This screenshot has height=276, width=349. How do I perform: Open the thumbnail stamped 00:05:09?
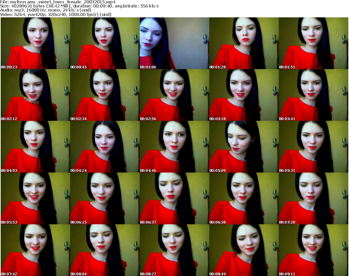click(x=244, y=147)
